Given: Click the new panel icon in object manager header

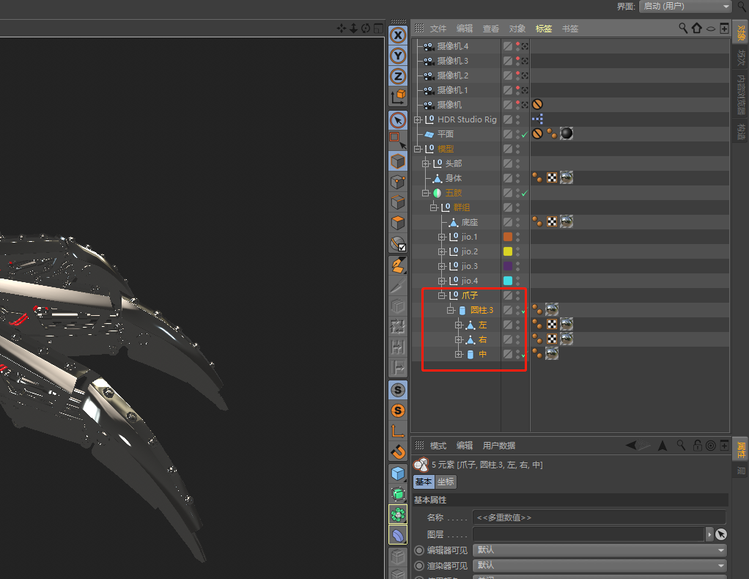Looking at the screenshot, I should click(x=724, y=28).
